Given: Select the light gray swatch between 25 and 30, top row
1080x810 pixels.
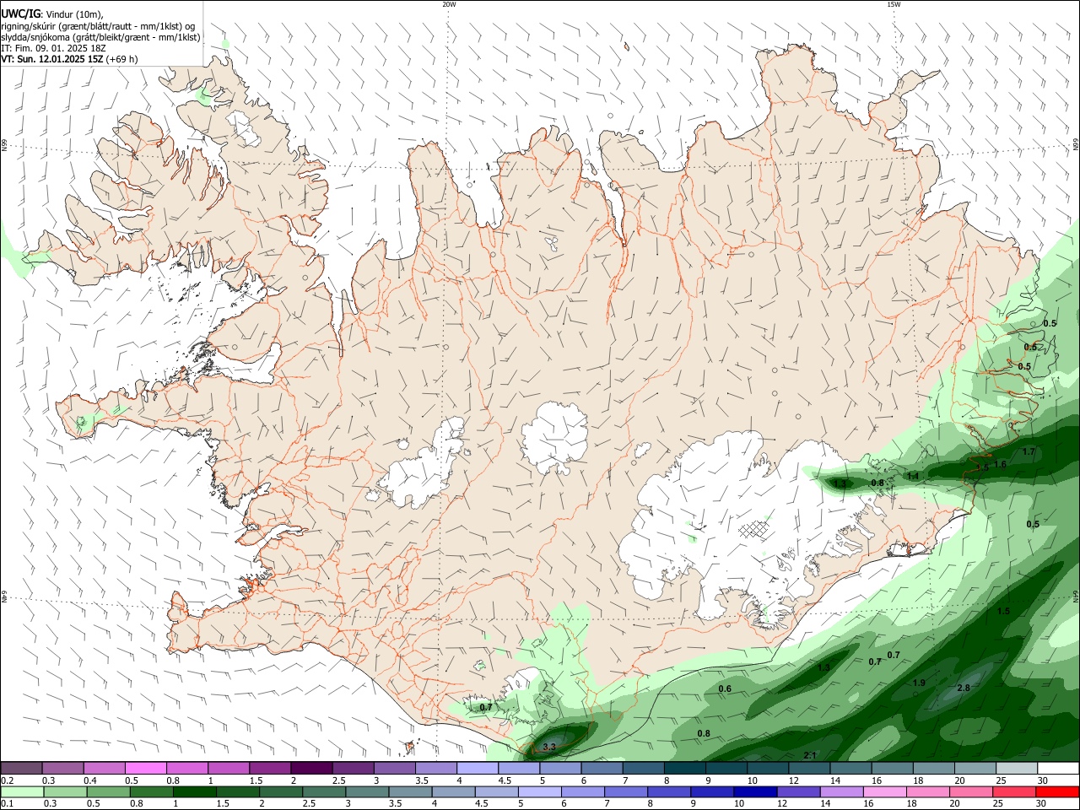Looking at the screenshot, I should (x=1017, y=768).
